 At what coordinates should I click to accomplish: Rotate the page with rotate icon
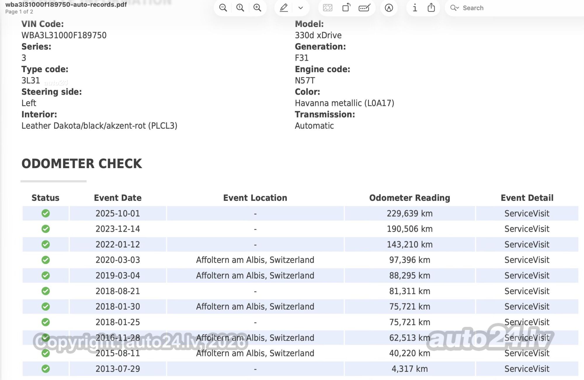click(346, 8)
